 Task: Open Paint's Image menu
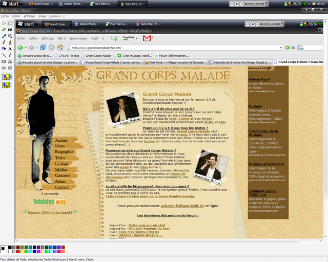click(42, 16)
